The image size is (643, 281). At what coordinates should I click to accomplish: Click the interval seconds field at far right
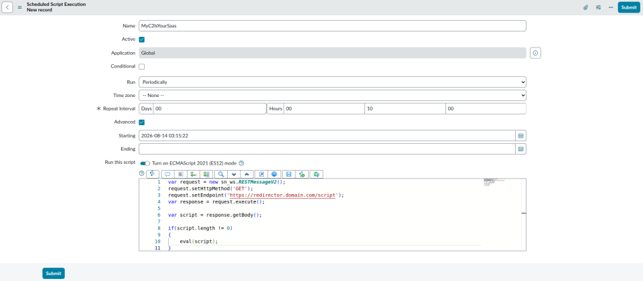pyautogui.click(x=486, y=108)
